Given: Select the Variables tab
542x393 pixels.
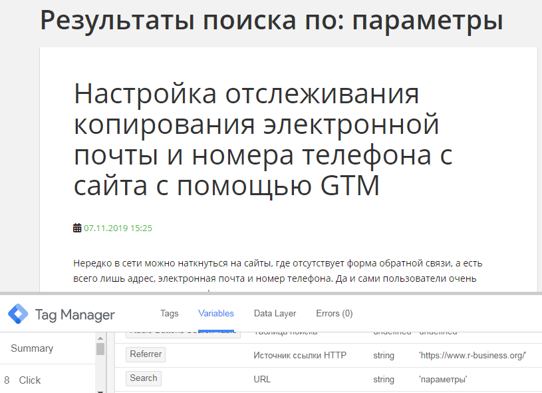Looking at the screenshot, I should coord(216,313).
